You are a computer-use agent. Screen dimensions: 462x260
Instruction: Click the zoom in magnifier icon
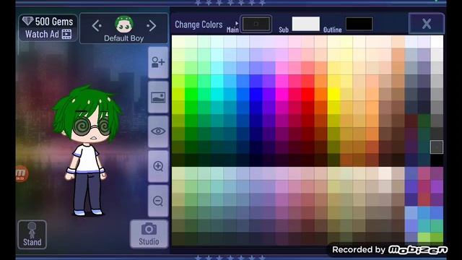click(x=158, y=166)
